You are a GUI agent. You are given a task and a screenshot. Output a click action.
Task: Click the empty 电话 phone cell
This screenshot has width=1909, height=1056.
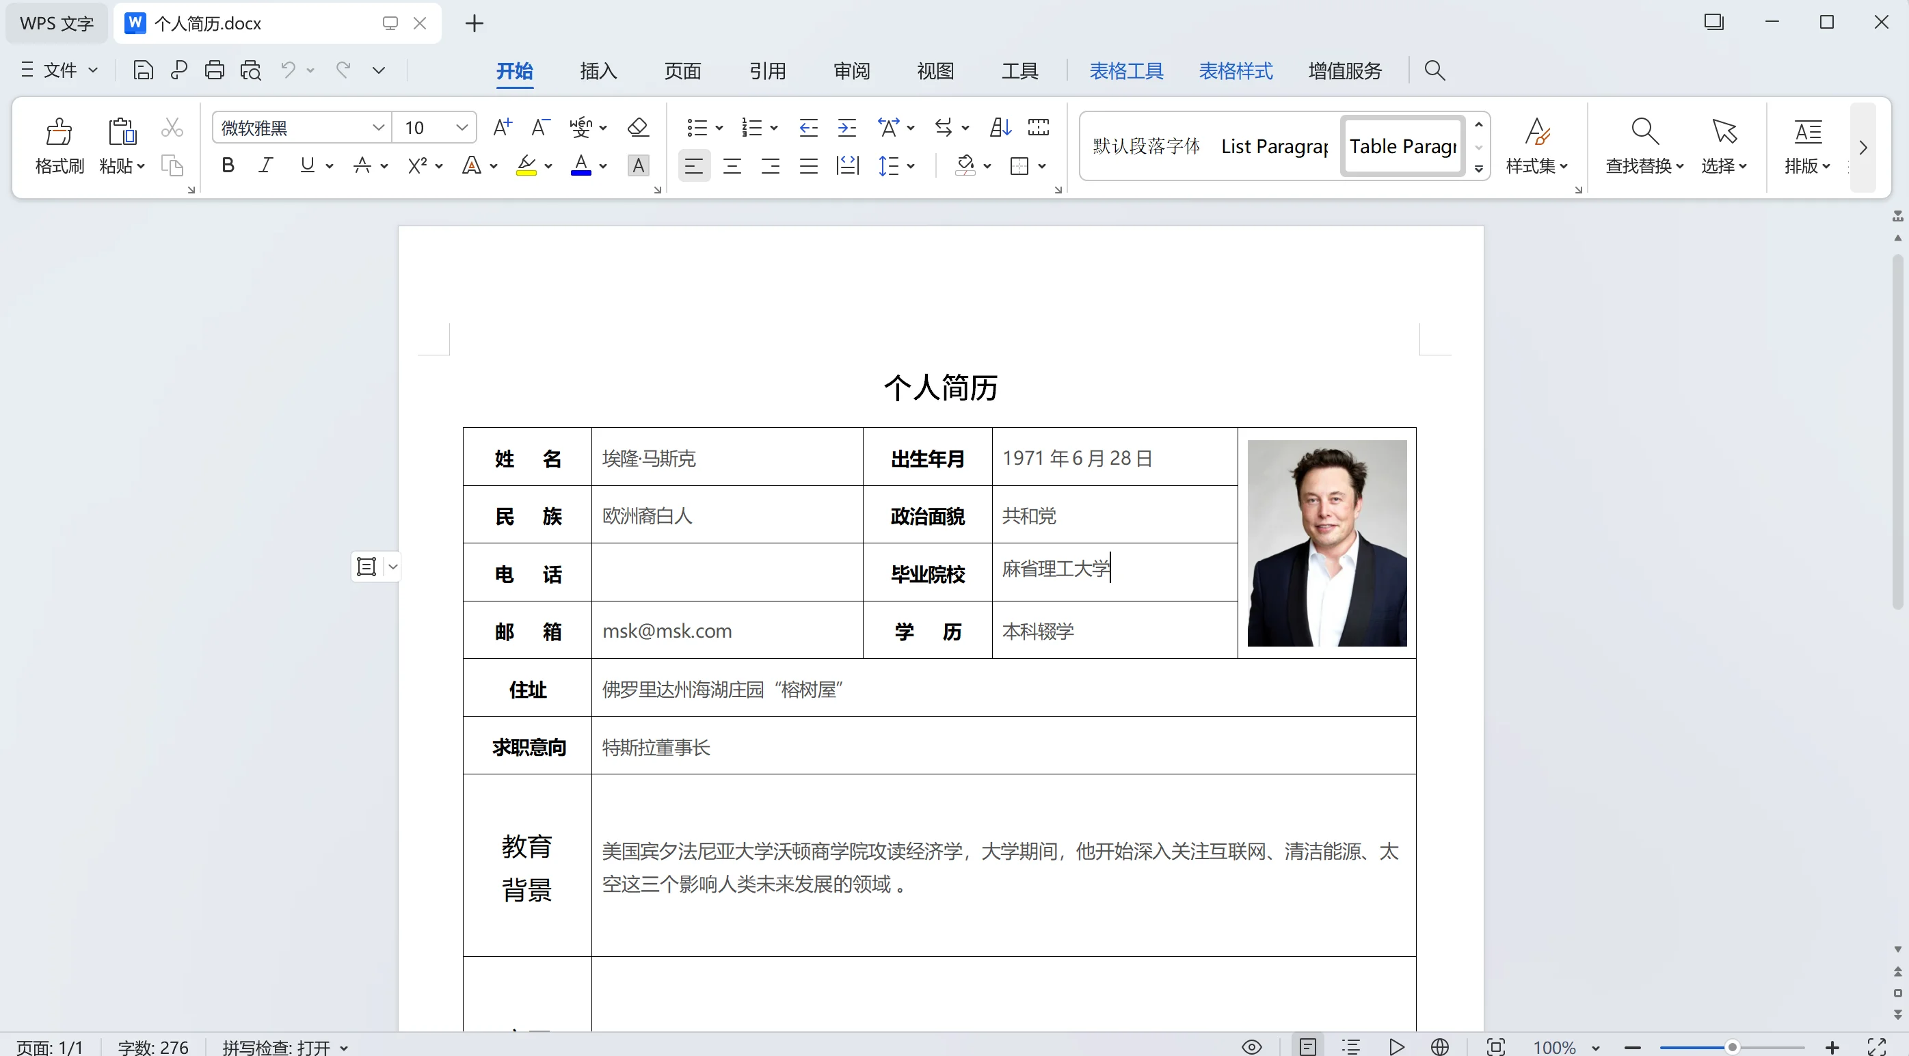click(727, 572)
